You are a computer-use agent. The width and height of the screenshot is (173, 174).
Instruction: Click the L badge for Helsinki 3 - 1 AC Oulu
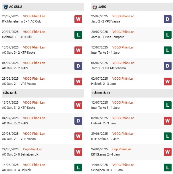point(78,35)
